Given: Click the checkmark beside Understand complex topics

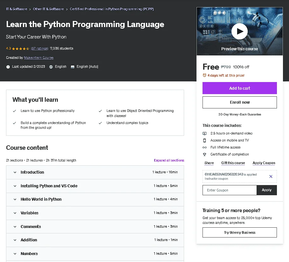Looking at the screenshot, I should click(100, 123).
